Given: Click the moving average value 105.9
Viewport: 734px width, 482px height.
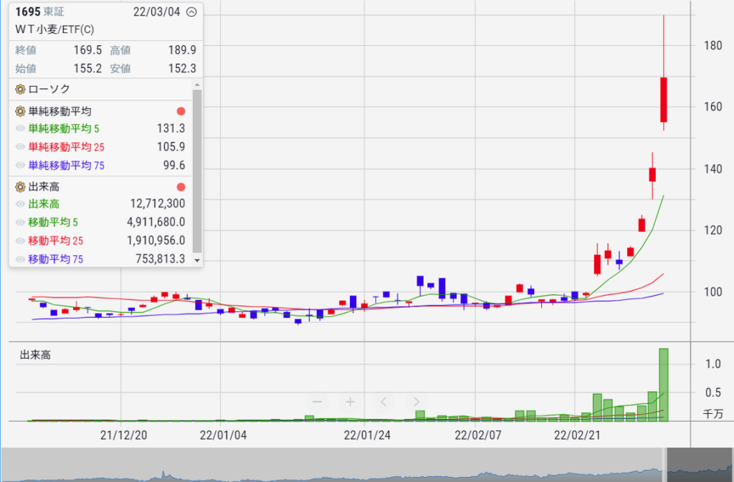Looking at the screenshot, I should (x=171, y=147).
